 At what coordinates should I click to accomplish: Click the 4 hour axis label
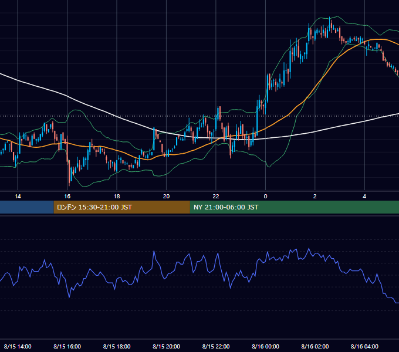(x=364, y=197)
